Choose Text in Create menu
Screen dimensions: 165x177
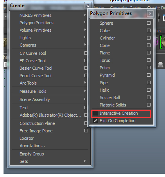point(24,108)
